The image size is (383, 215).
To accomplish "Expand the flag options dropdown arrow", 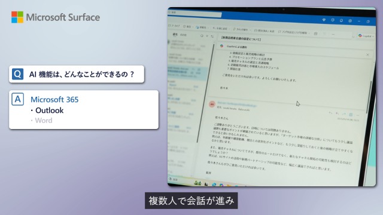I will (x=309, y=33).
